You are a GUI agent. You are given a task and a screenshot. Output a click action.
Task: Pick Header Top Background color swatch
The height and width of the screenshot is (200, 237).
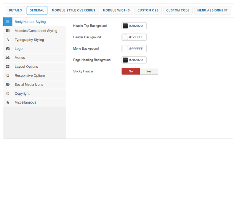[x=125, y=26]
